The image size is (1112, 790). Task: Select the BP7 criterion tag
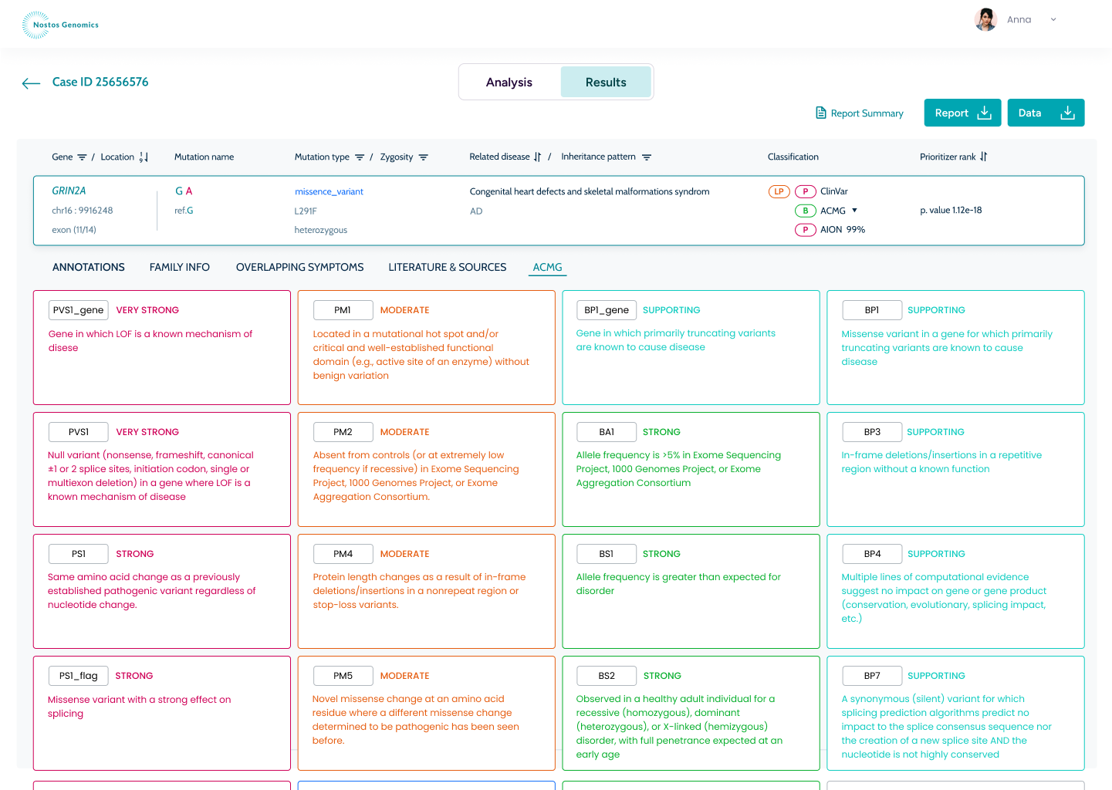click(x=872, y=676)
